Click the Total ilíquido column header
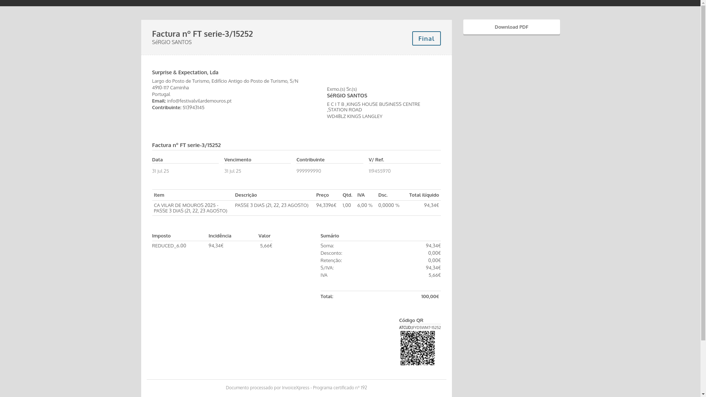The image size is (706, 397). click(424, 195)
